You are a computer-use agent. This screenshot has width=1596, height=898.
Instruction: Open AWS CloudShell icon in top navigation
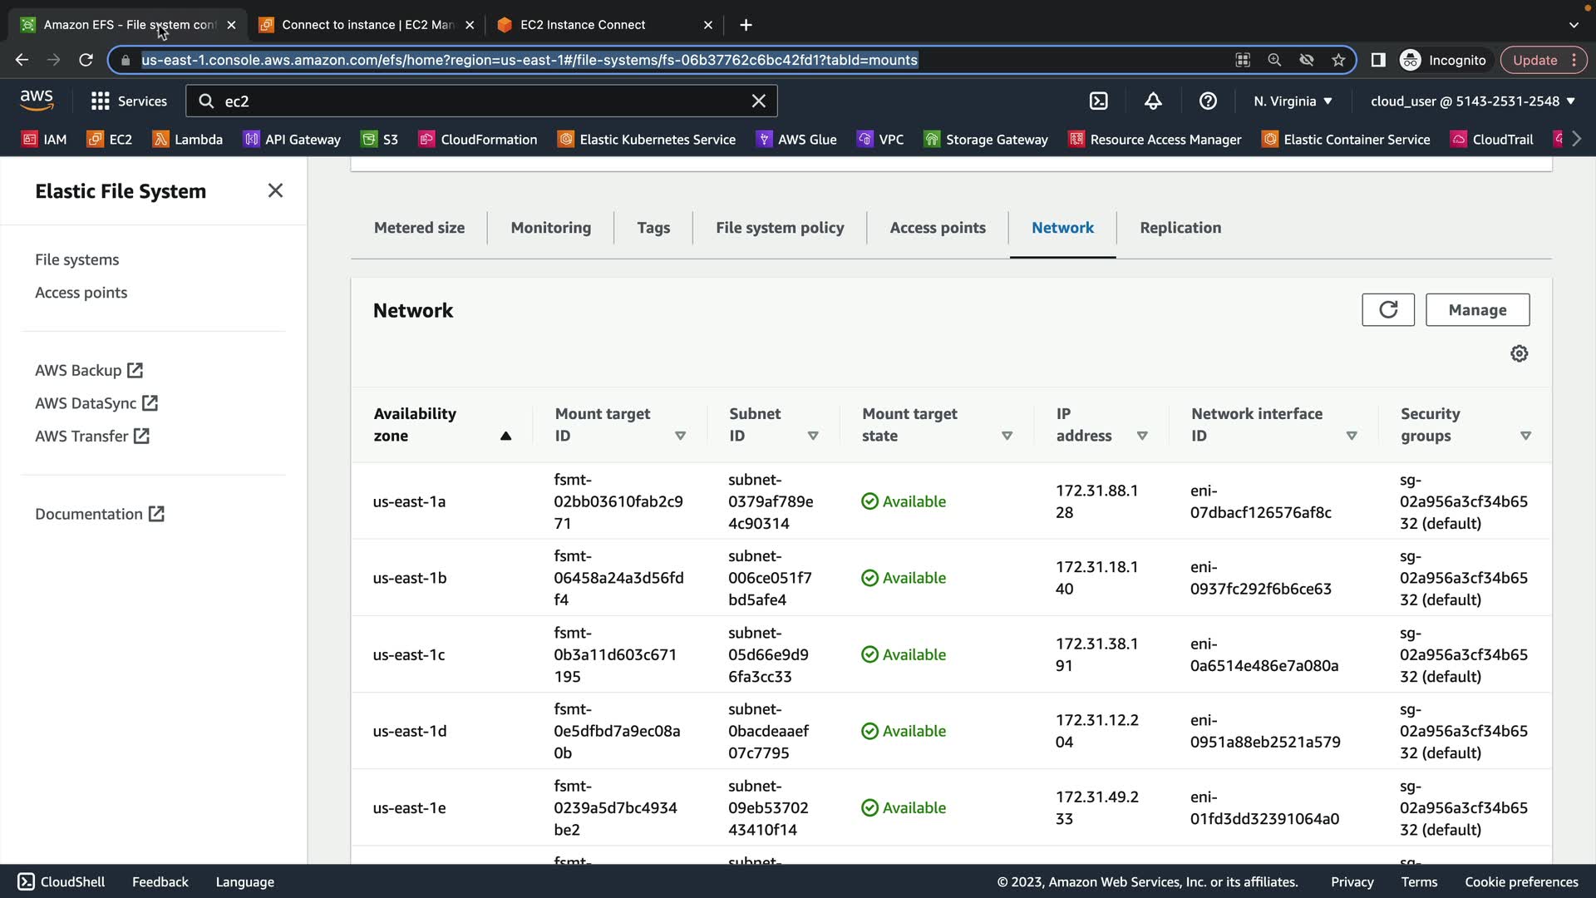tap(1098, 101)
